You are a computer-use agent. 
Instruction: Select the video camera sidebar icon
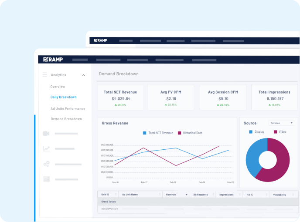tap(46, 134)
